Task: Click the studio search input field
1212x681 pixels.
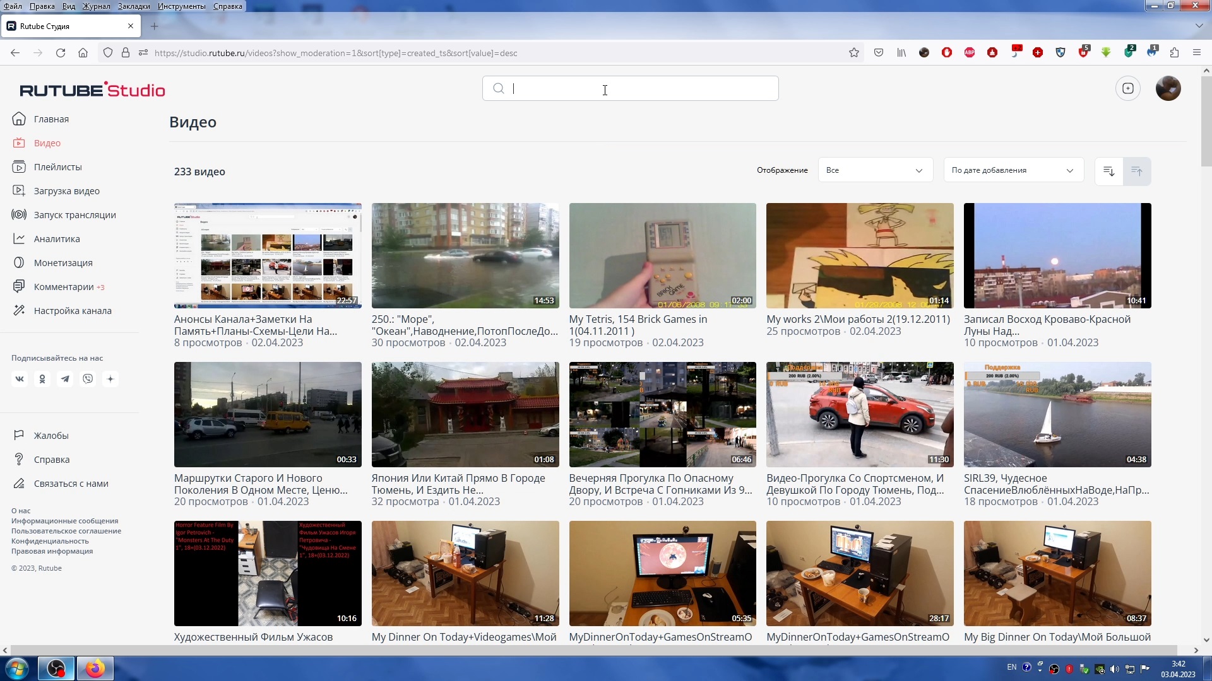Action: coord(631,88)
